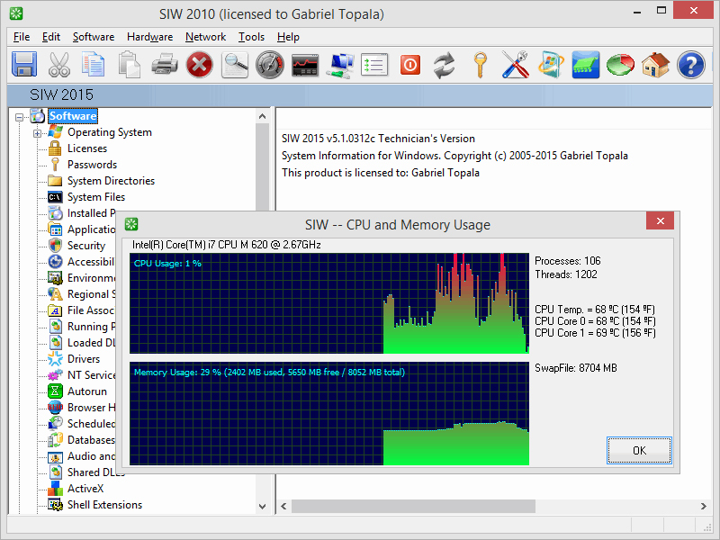Click the Licenses padlock icon in the tree
The image size is (720, 540).
point(55,148)
